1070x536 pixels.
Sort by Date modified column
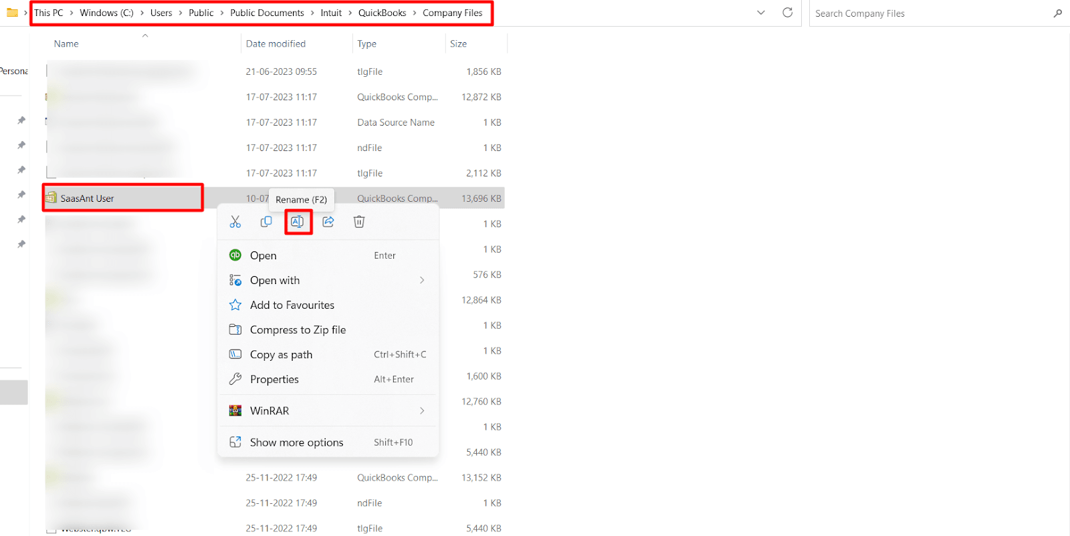(x=276, y=43)
